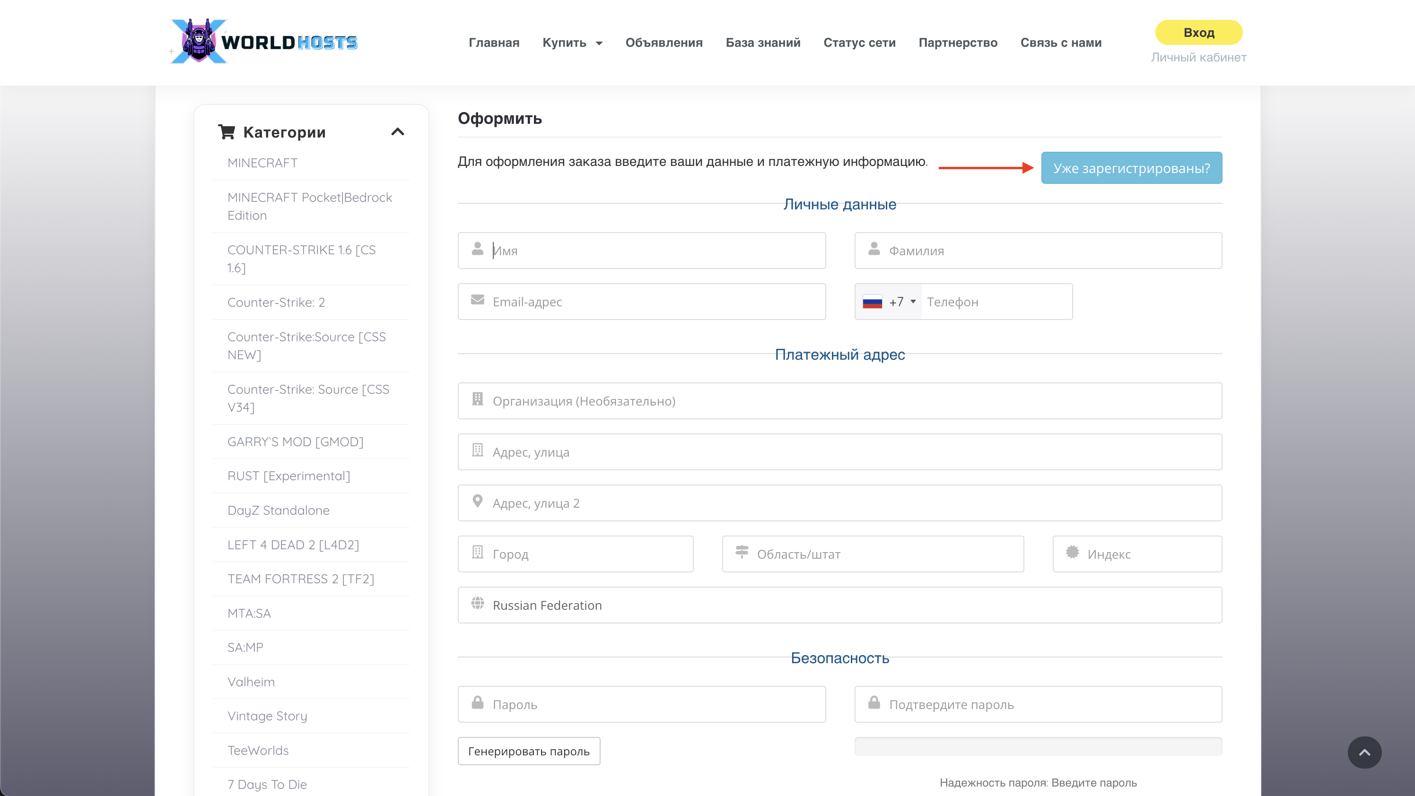1415x796 pixels.
Task: Expand the Купить dropdown menu
Action: (572, 43)
